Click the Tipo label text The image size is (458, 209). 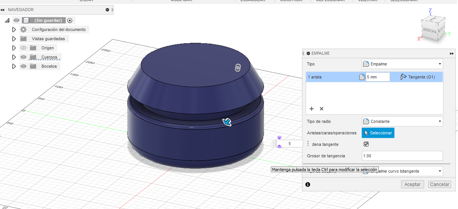click(x=311, y=64)
